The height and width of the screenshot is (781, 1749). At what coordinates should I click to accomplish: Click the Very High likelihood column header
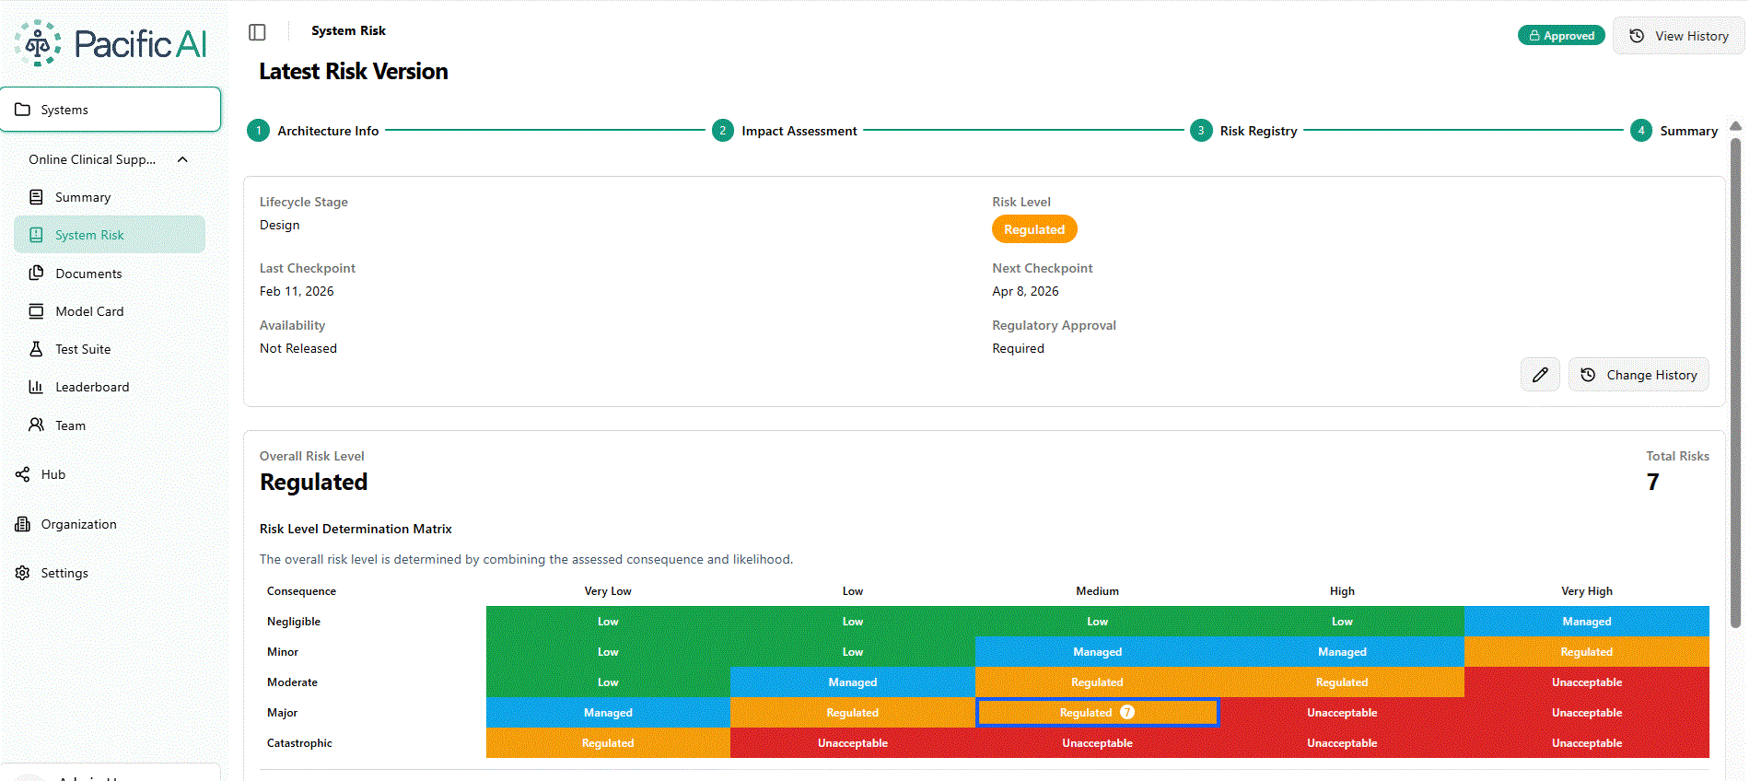coord(1586,591)
